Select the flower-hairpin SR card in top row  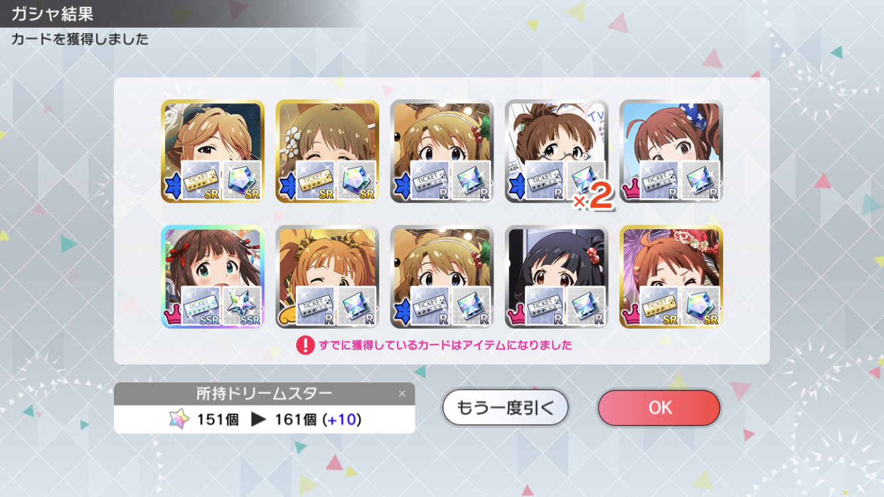[327, 151]
